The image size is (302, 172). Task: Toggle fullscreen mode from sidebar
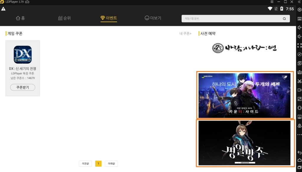pos(299,45)
